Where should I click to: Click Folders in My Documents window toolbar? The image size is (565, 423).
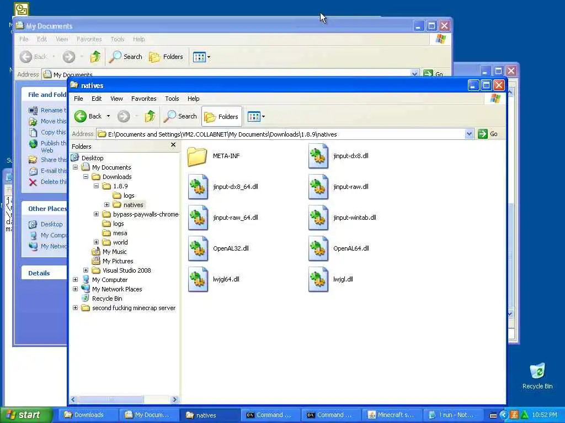point(166,57)
